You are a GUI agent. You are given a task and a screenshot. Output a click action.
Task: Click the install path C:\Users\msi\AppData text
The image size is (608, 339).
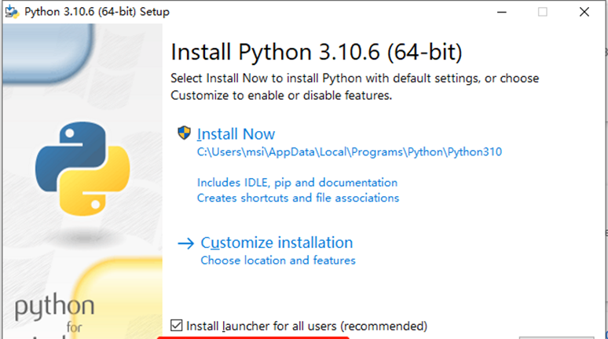pos(350,152)
